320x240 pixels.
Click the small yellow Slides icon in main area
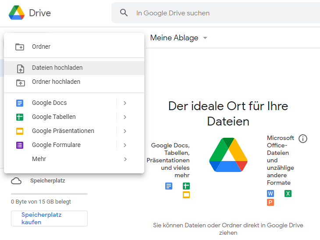pyautogui.click(x=186, y=195)
